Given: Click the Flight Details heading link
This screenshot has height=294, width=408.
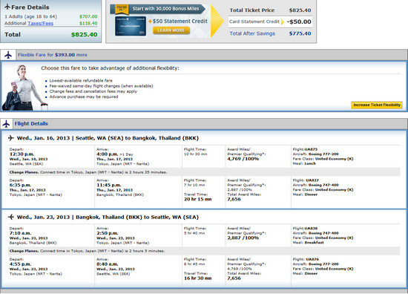Looking at the screenshot, I should coord(31,124).
